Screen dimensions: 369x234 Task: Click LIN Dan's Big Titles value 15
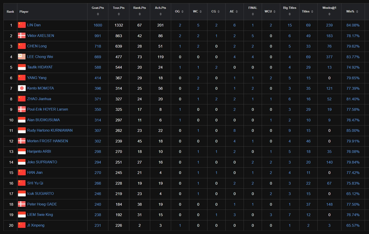(289, 25)
